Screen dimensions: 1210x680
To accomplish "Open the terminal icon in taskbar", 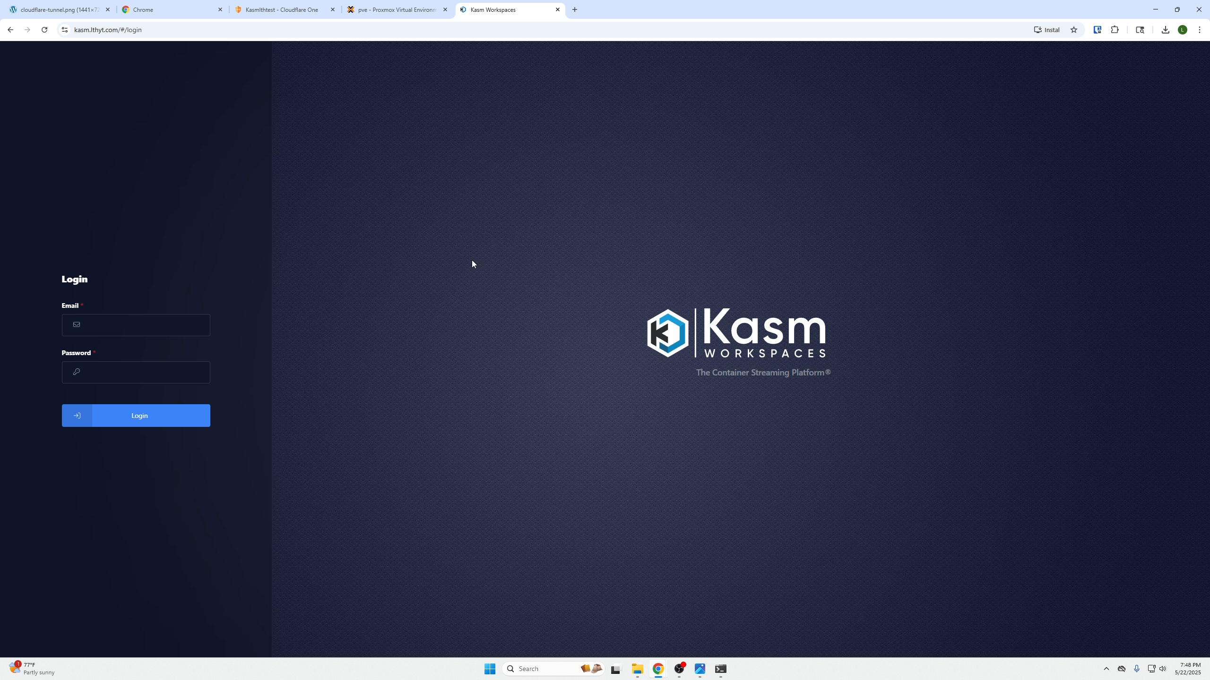I will [720, 669].
